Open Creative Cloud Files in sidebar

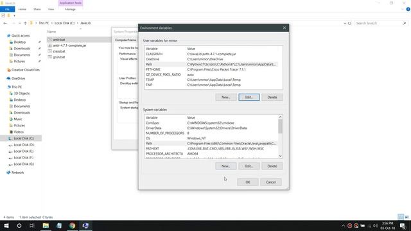(x=26, y=70)
